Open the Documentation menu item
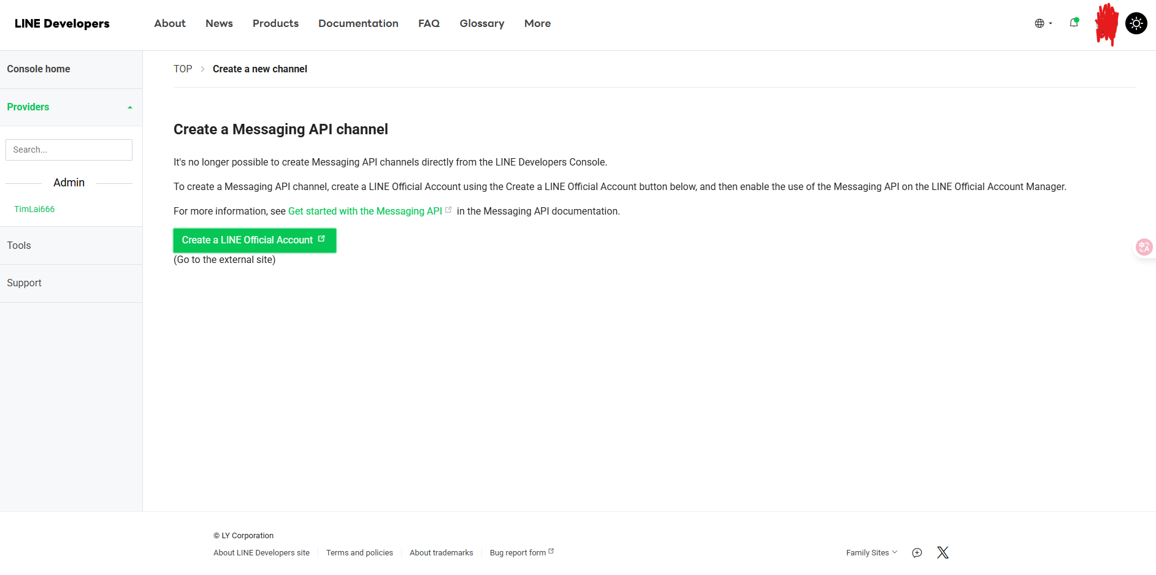The width and height of the screenshot is (1156, 575). pos(358,23)
